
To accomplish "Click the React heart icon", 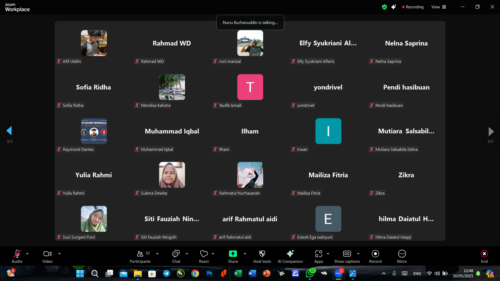I will click(x=204, y=254).
